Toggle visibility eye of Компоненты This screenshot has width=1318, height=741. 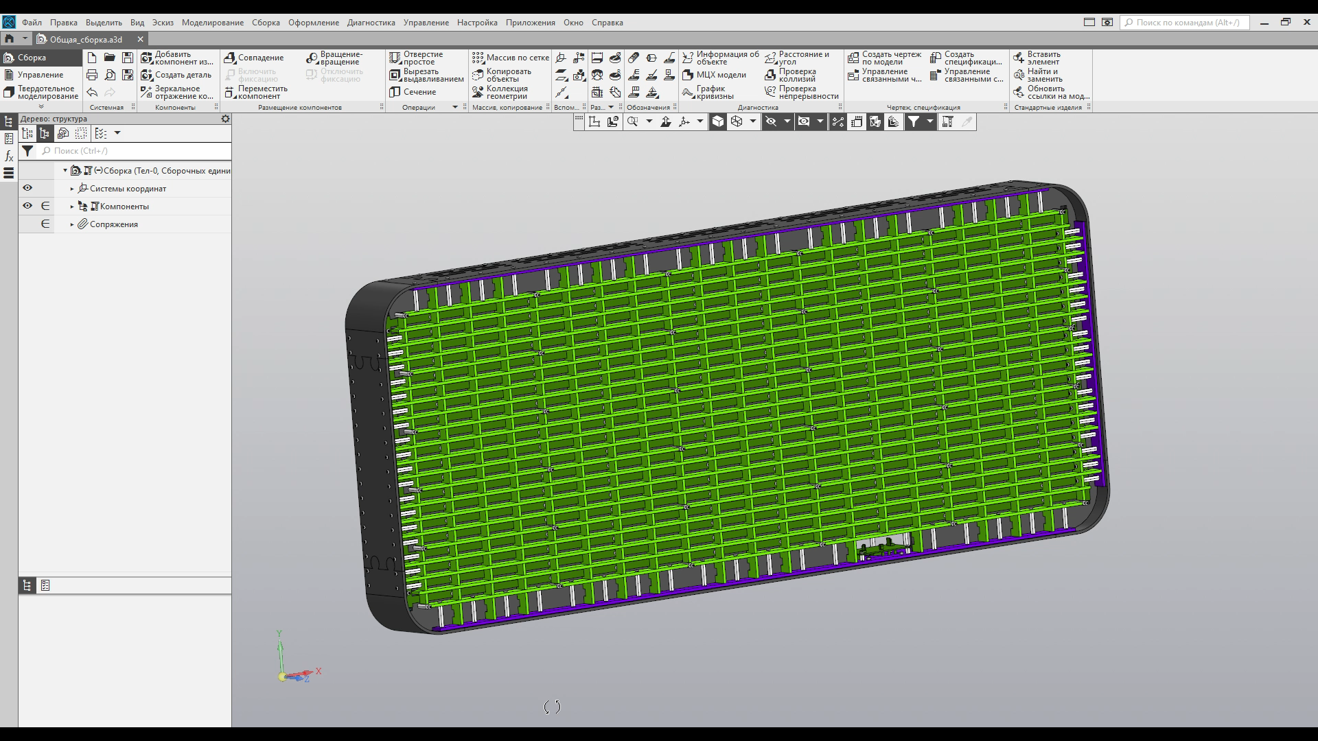point(27,206)
